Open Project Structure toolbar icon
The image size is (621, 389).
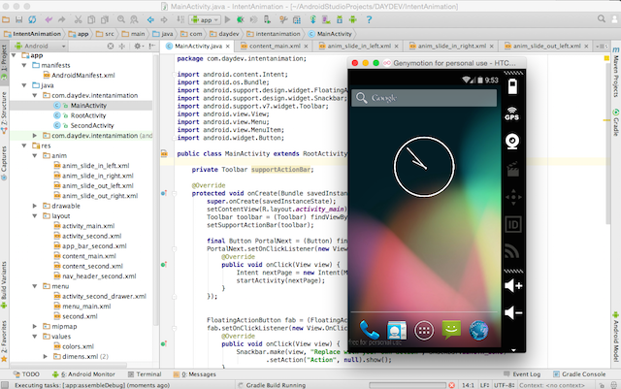click(x=297, y=19)
